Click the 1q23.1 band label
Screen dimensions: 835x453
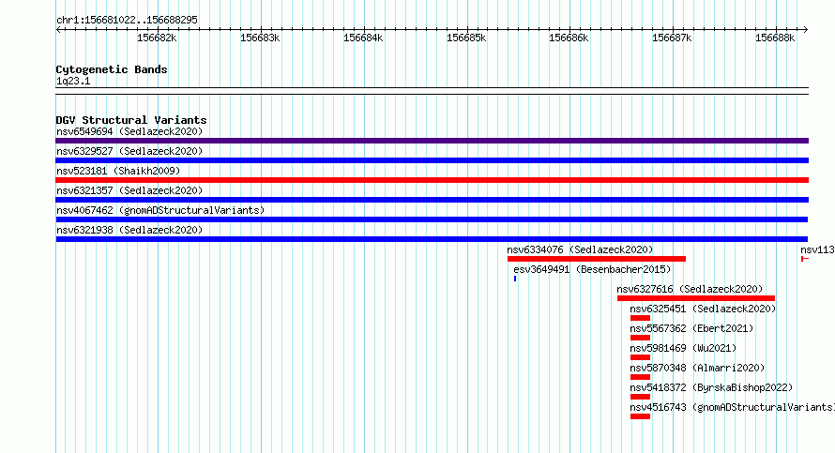coord(73,81)
